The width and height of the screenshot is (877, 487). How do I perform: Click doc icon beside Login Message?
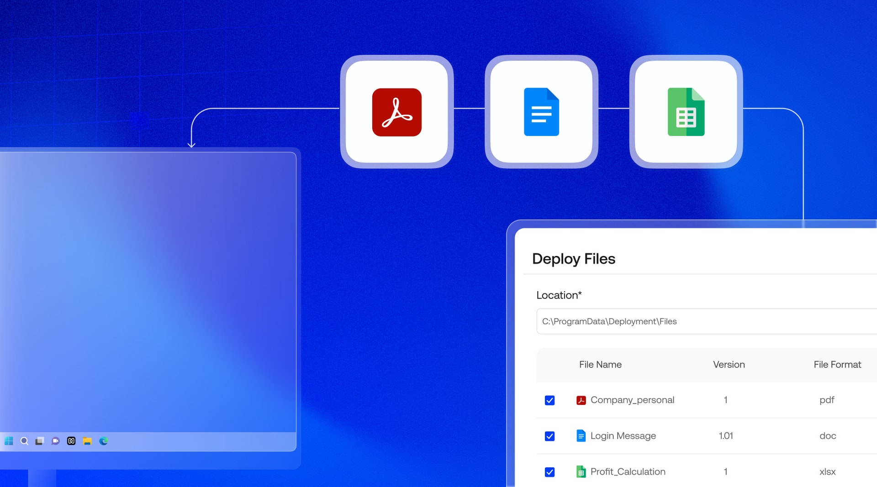581,436
